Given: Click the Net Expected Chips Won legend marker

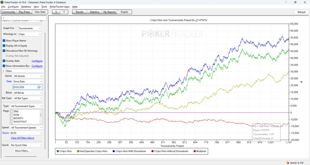Looking at the screenshot, I should click(78, 151).
